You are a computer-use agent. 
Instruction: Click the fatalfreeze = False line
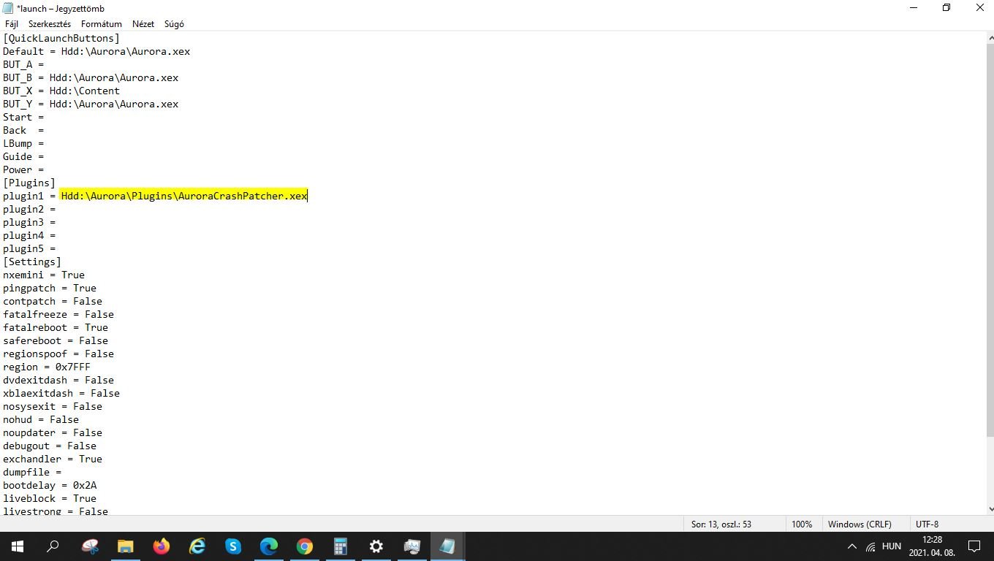coord(58,314)
